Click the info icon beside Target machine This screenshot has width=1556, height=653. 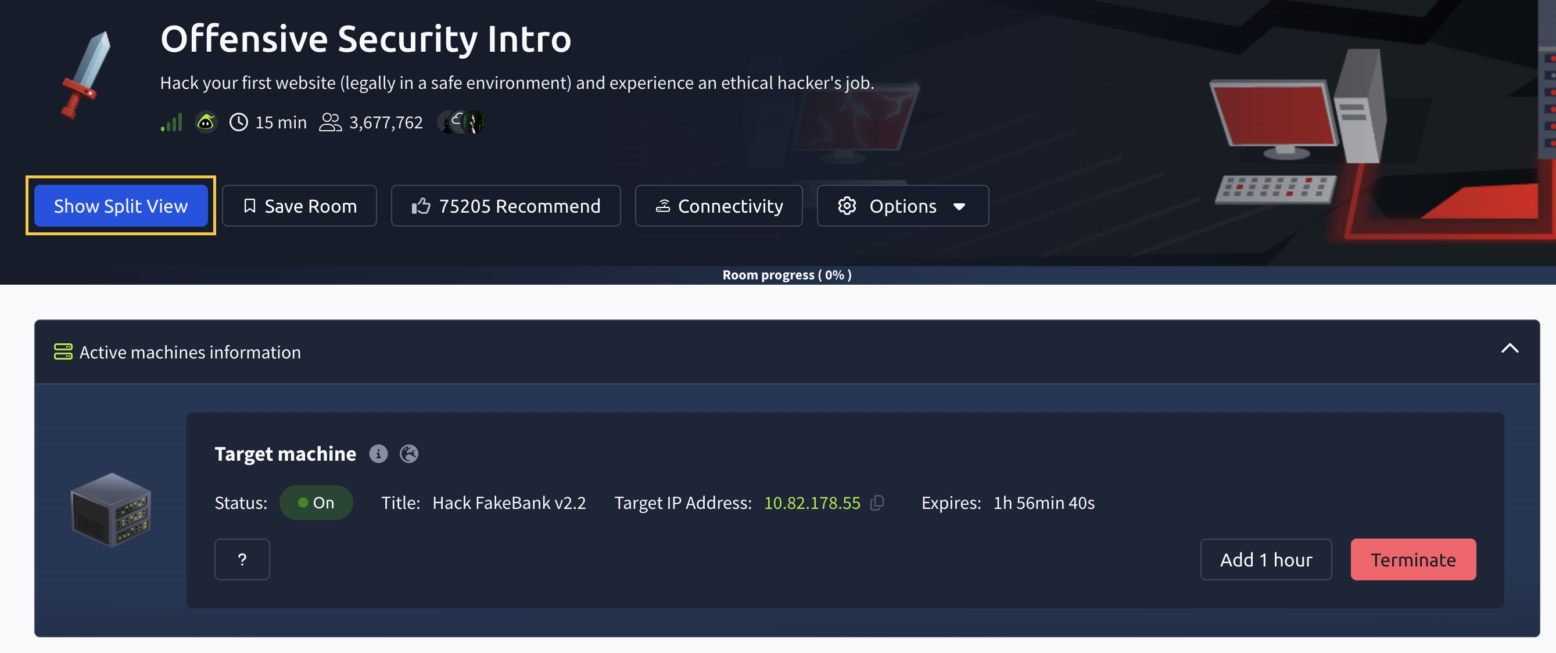point(379,454)
